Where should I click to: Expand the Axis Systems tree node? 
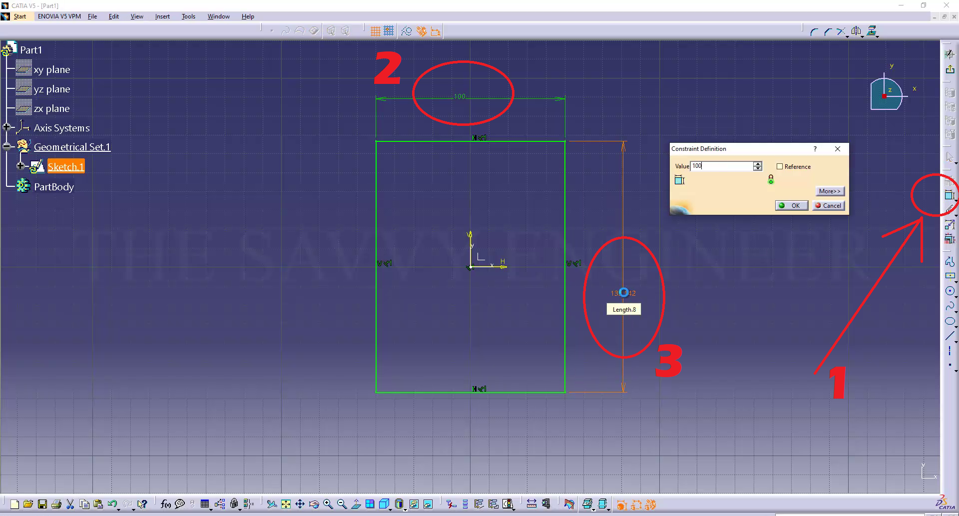click(x=6, y=127)
